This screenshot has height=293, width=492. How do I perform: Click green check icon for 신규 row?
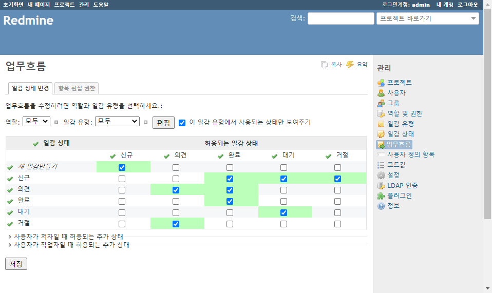[10, 179]
